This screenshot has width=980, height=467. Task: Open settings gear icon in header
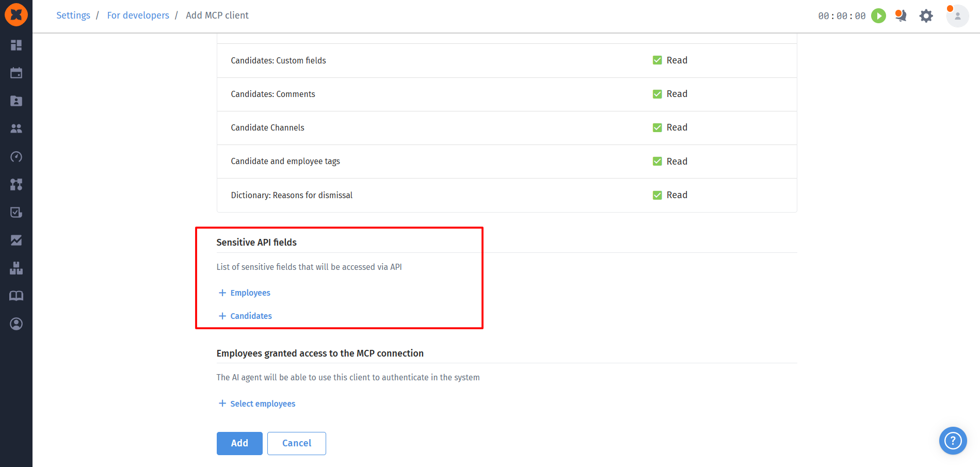[x=926, y=16]
